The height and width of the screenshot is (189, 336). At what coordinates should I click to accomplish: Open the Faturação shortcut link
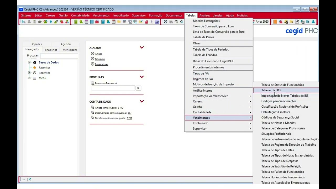(100, 59)
